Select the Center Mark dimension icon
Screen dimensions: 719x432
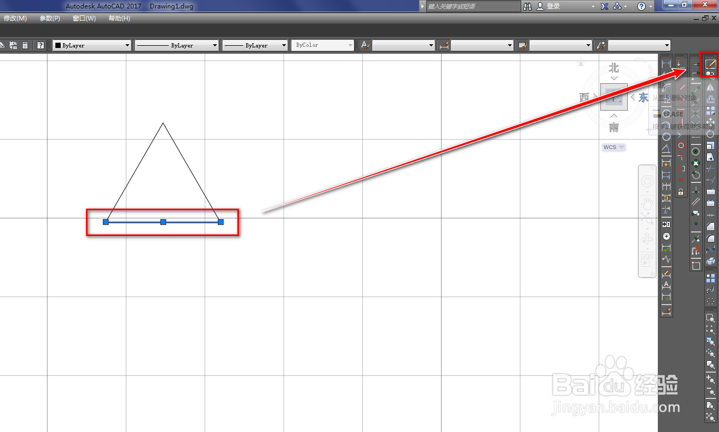[666, 237]
